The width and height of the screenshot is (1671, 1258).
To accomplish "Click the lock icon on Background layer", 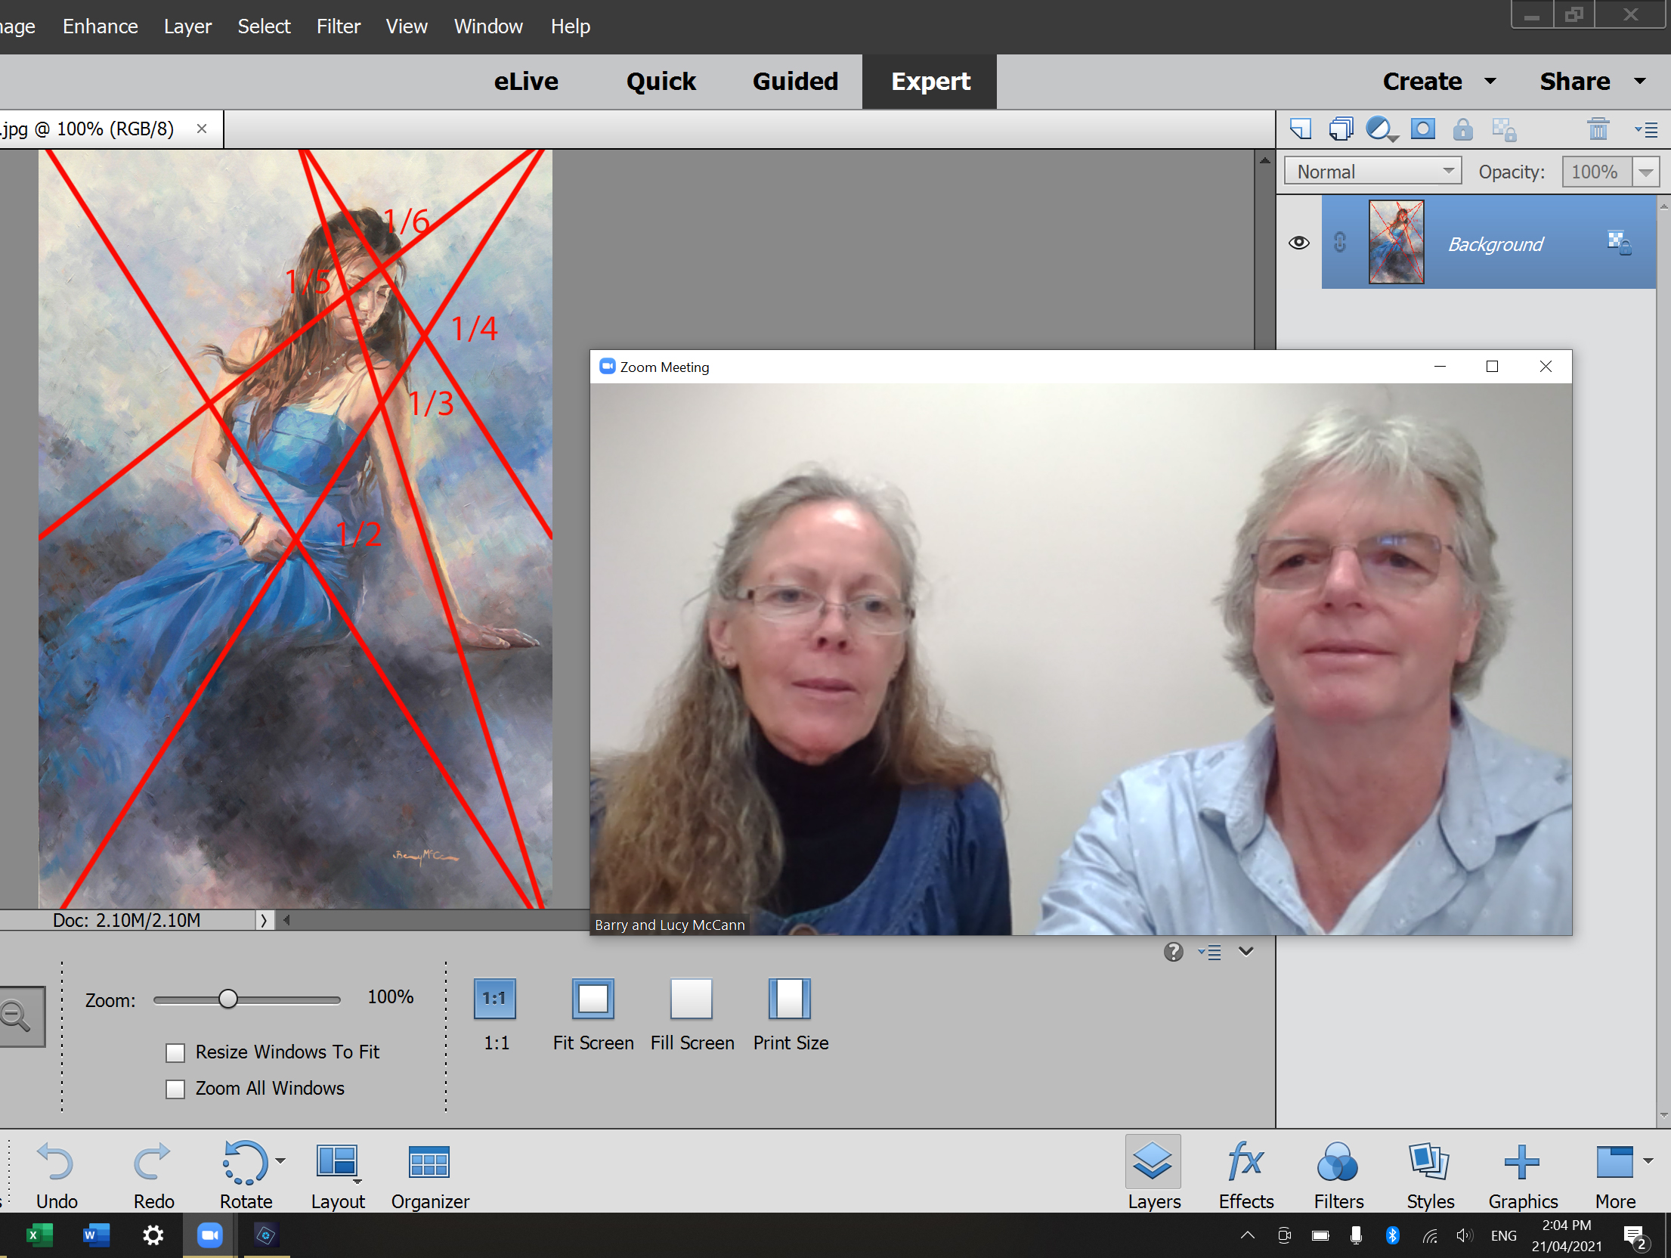I will pyautogui.click(x=1619, y=243).
